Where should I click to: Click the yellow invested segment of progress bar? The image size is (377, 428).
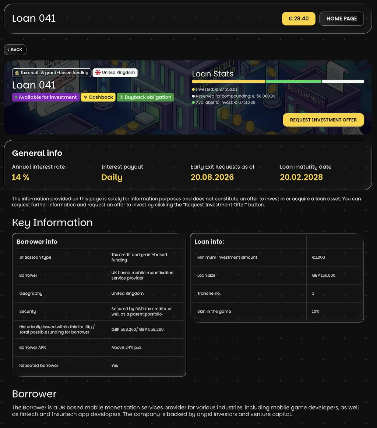pyautogui.click(x=228, y=82)
